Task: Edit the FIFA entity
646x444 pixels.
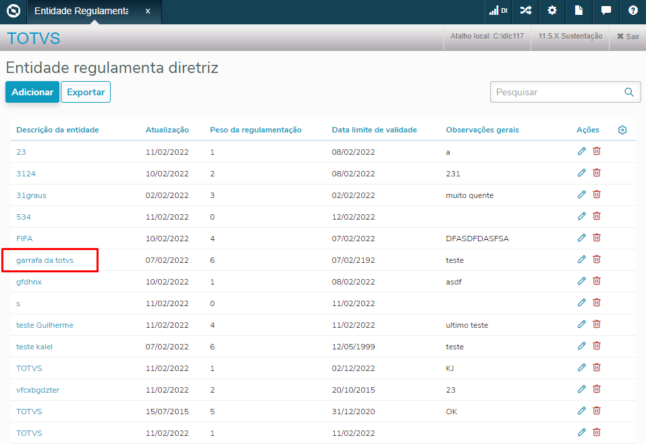Action: pos(582,238)
